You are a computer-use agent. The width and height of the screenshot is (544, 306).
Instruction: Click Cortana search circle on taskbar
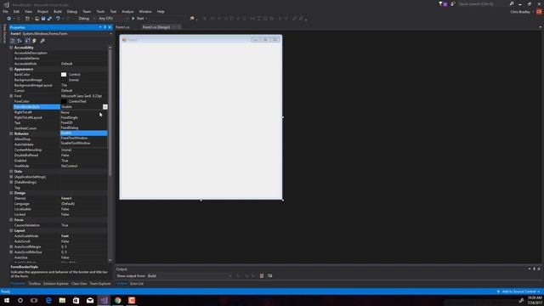pos(20,300)
